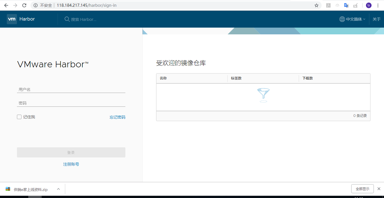Click the Harbor search magnifier icon
384x198 pixels.
67,19
